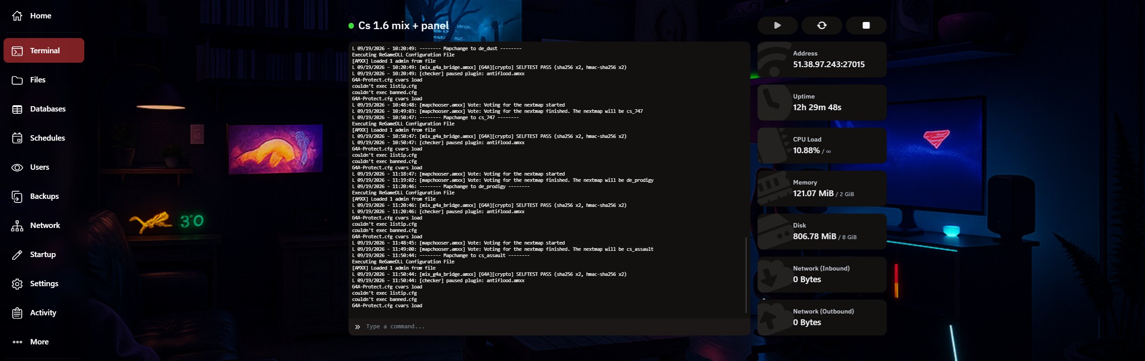Click the Uptime value 12h 29m 48s

tap(817, 107)
